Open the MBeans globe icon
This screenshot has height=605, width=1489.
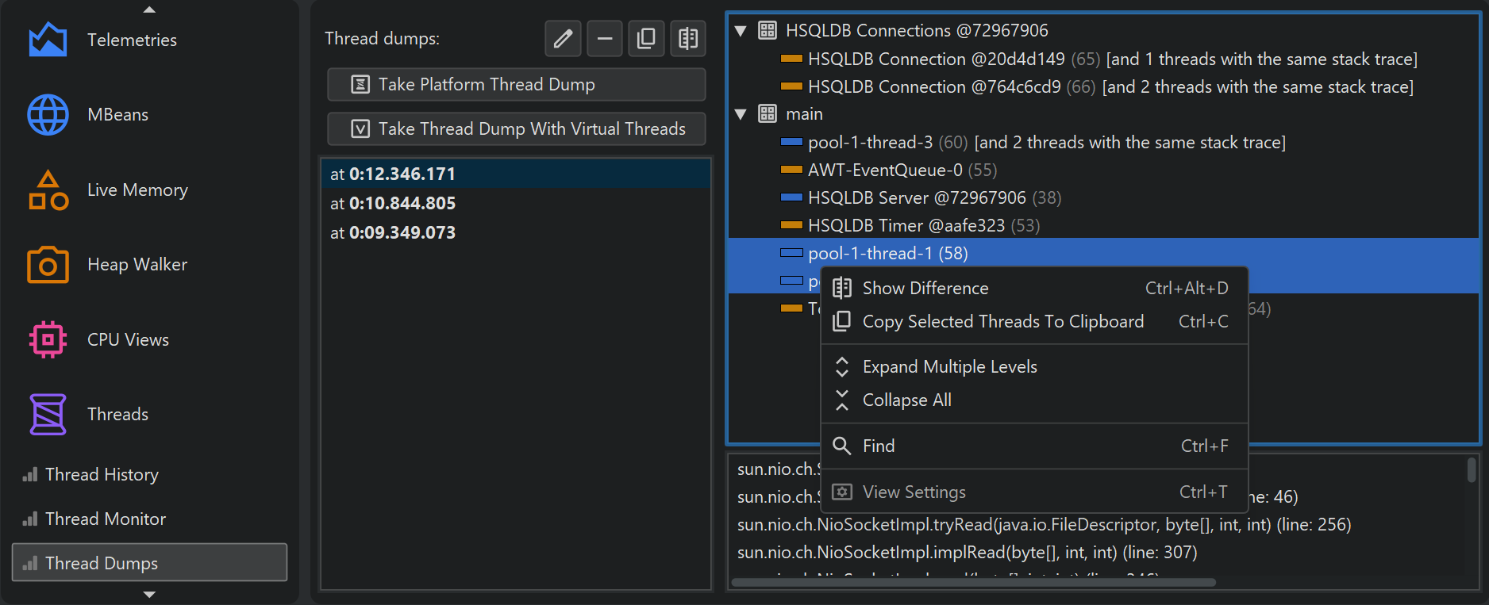click(48, 115)
